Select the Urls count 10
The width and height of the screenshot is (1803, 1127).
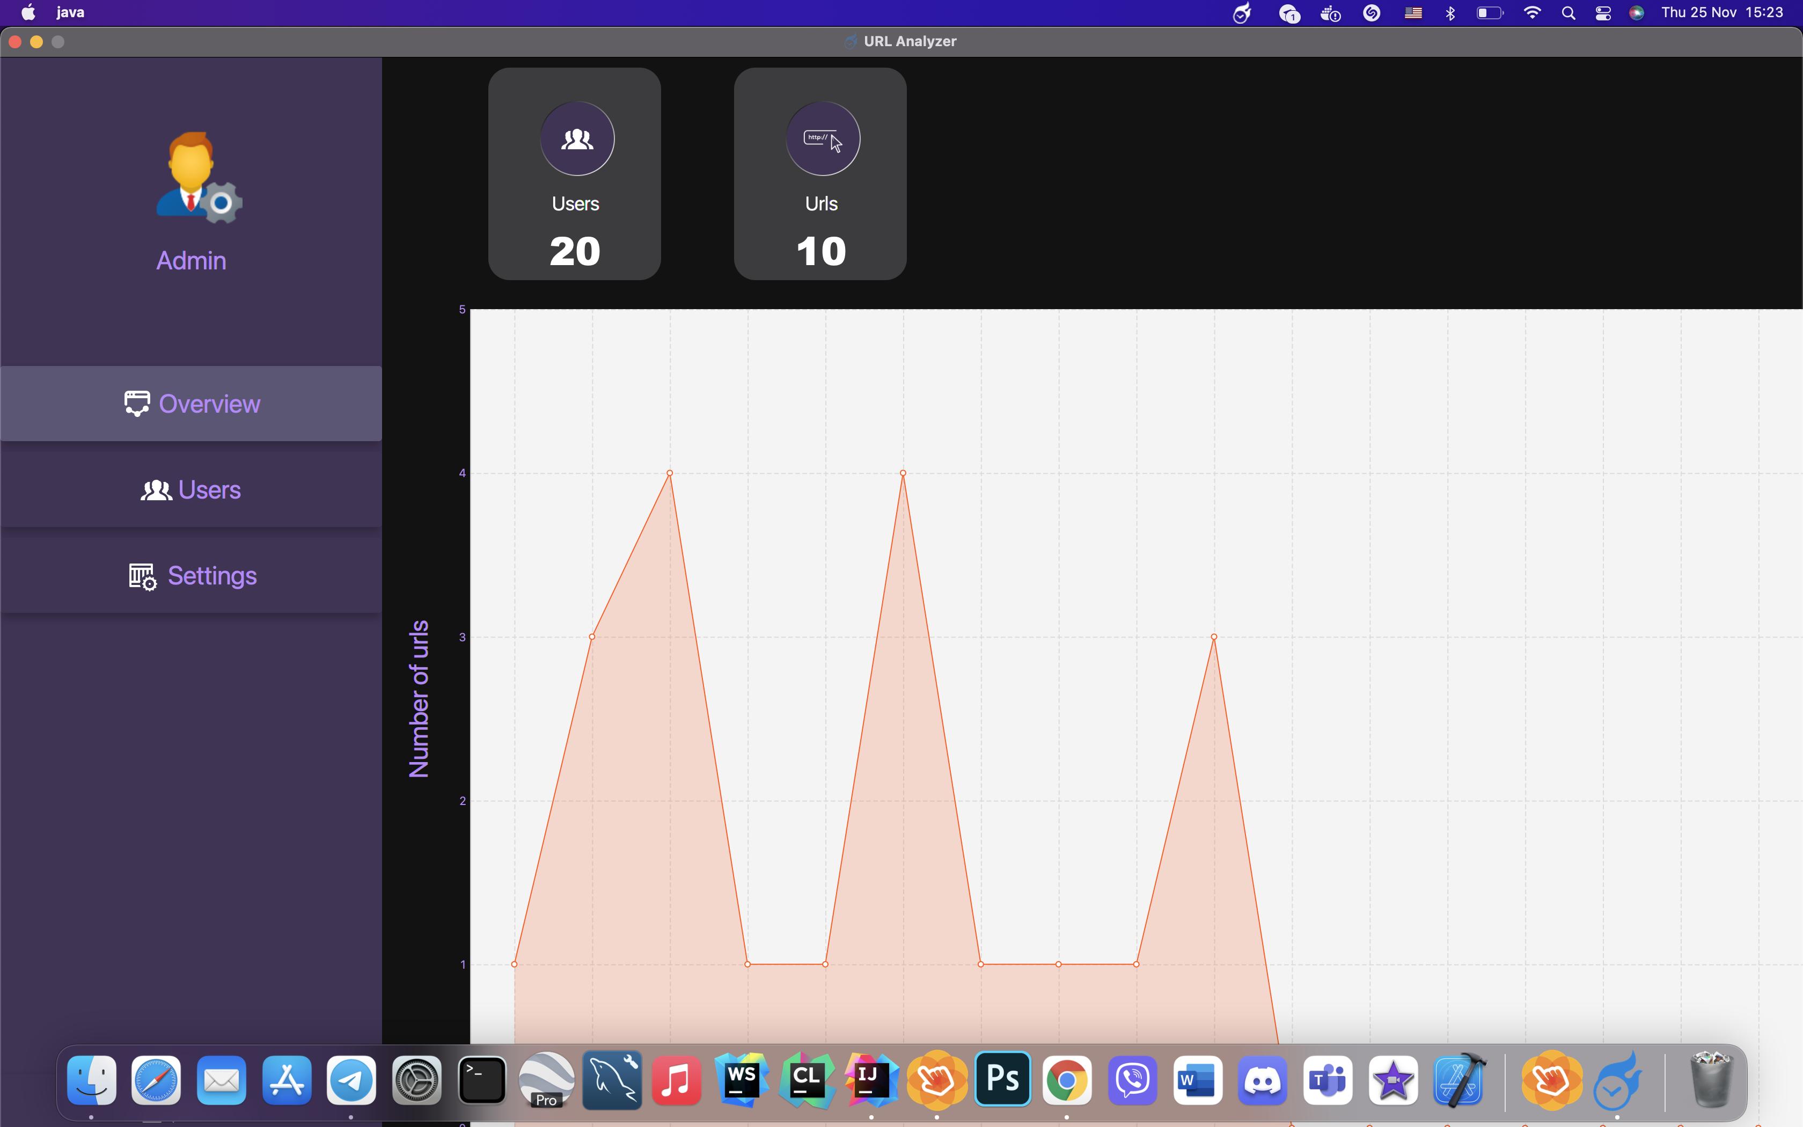click(x=821, y=251)
